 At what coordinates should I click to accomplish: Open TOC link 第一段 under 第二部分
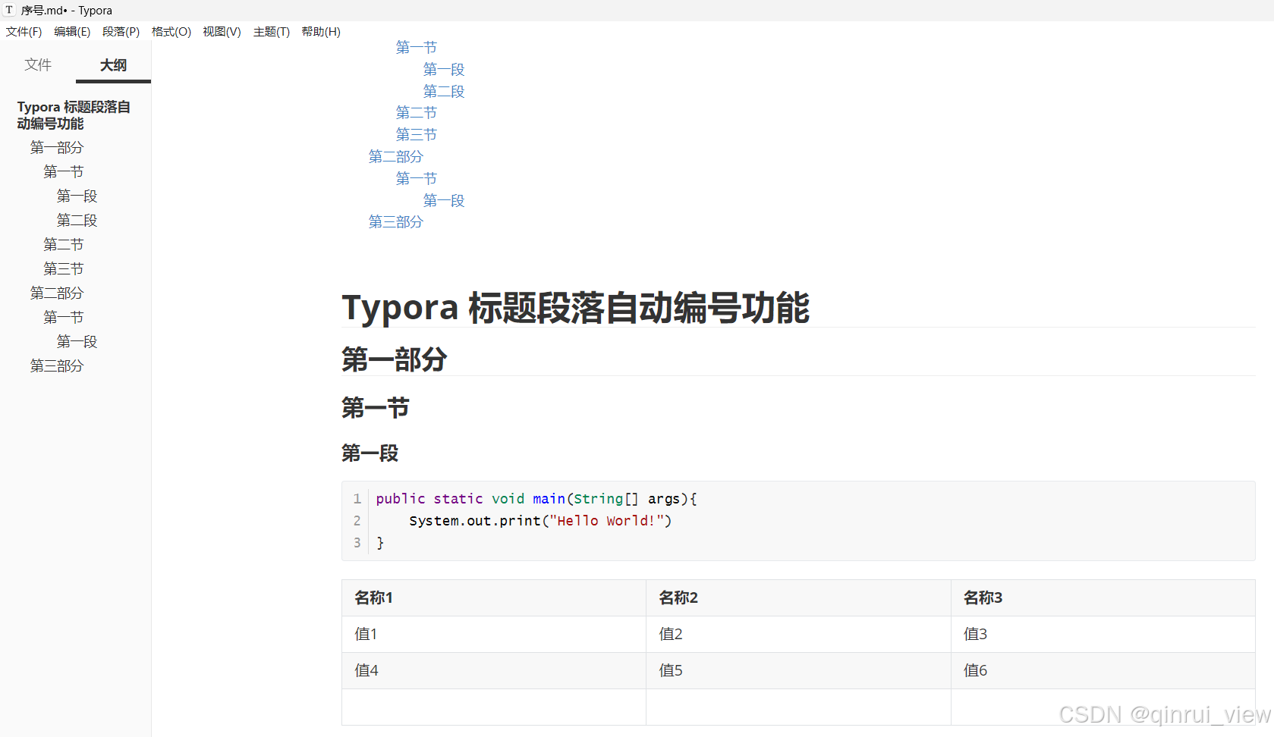click(444, 201)
